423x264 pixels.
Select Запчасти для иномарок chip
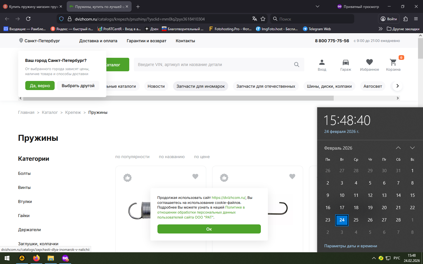coord(201,86)
